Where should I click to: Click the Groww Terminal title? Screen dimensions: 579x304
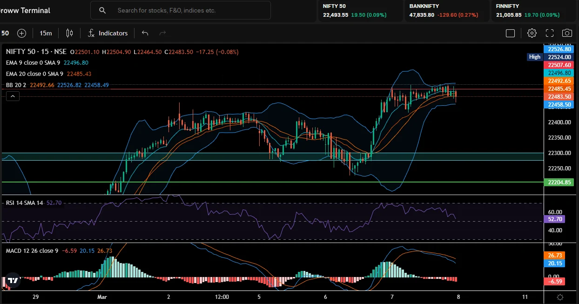[25, 10]
